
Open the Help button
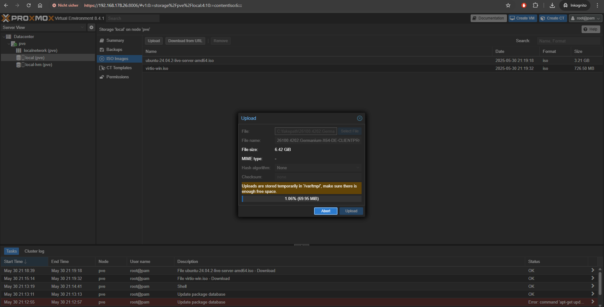(591, 29)
